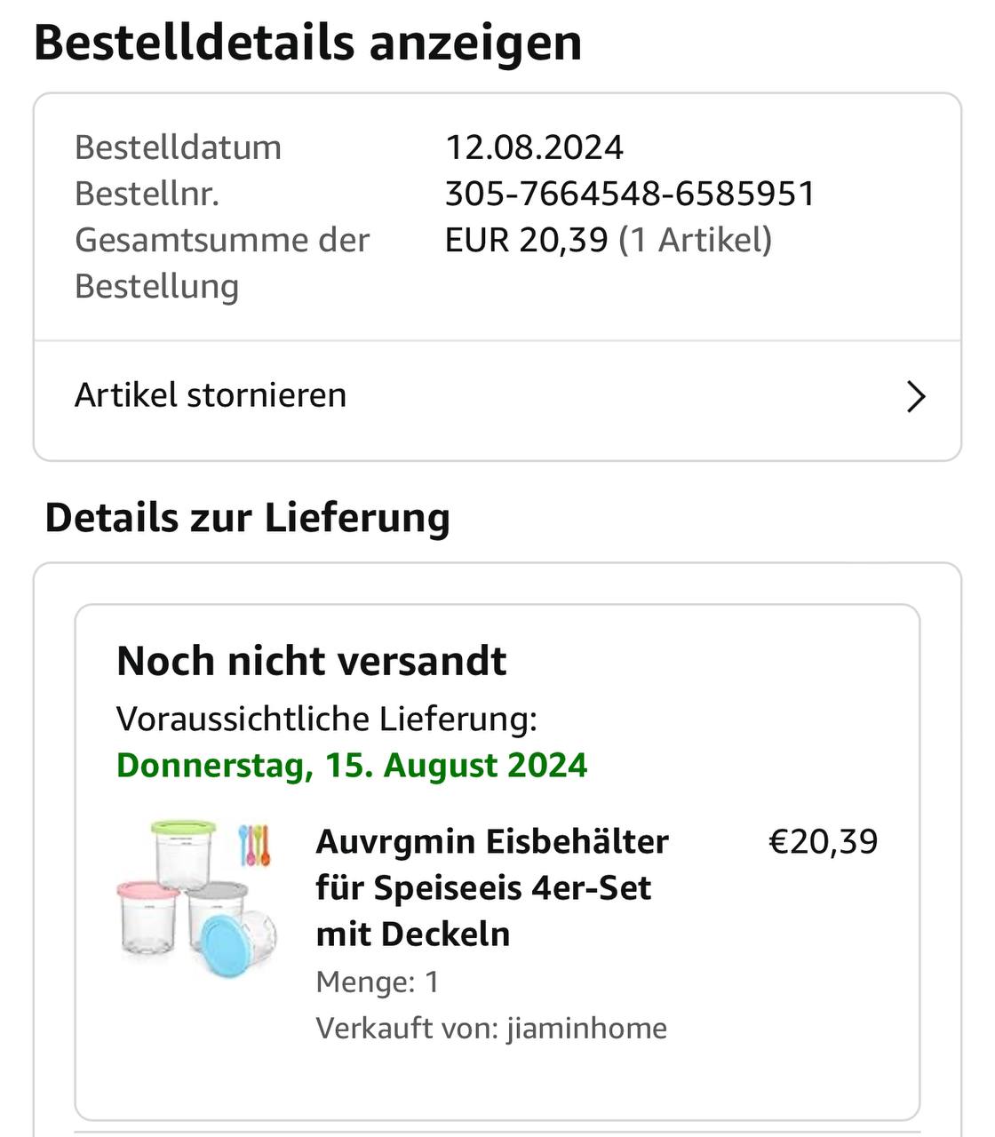Click the Bestelldetails anzeigen page heading
This screenshot has width=995, height=1137.
click(307, 43)
